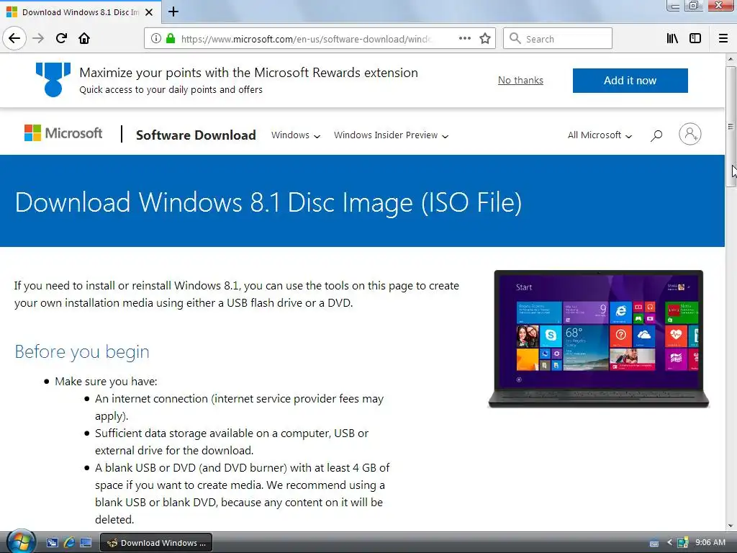Click the page title Download Windows 8.1 Disc Image

click(268, 202)
